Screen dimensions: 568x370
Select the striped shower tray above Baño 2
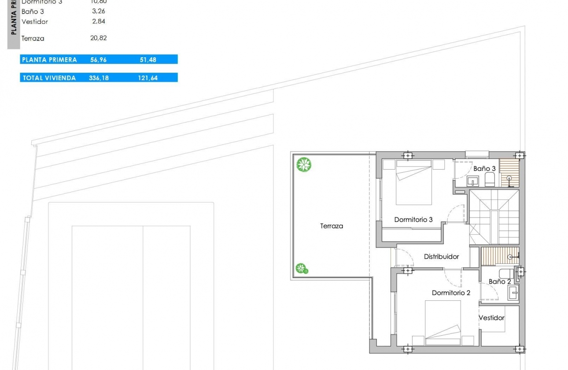[500, 256]
